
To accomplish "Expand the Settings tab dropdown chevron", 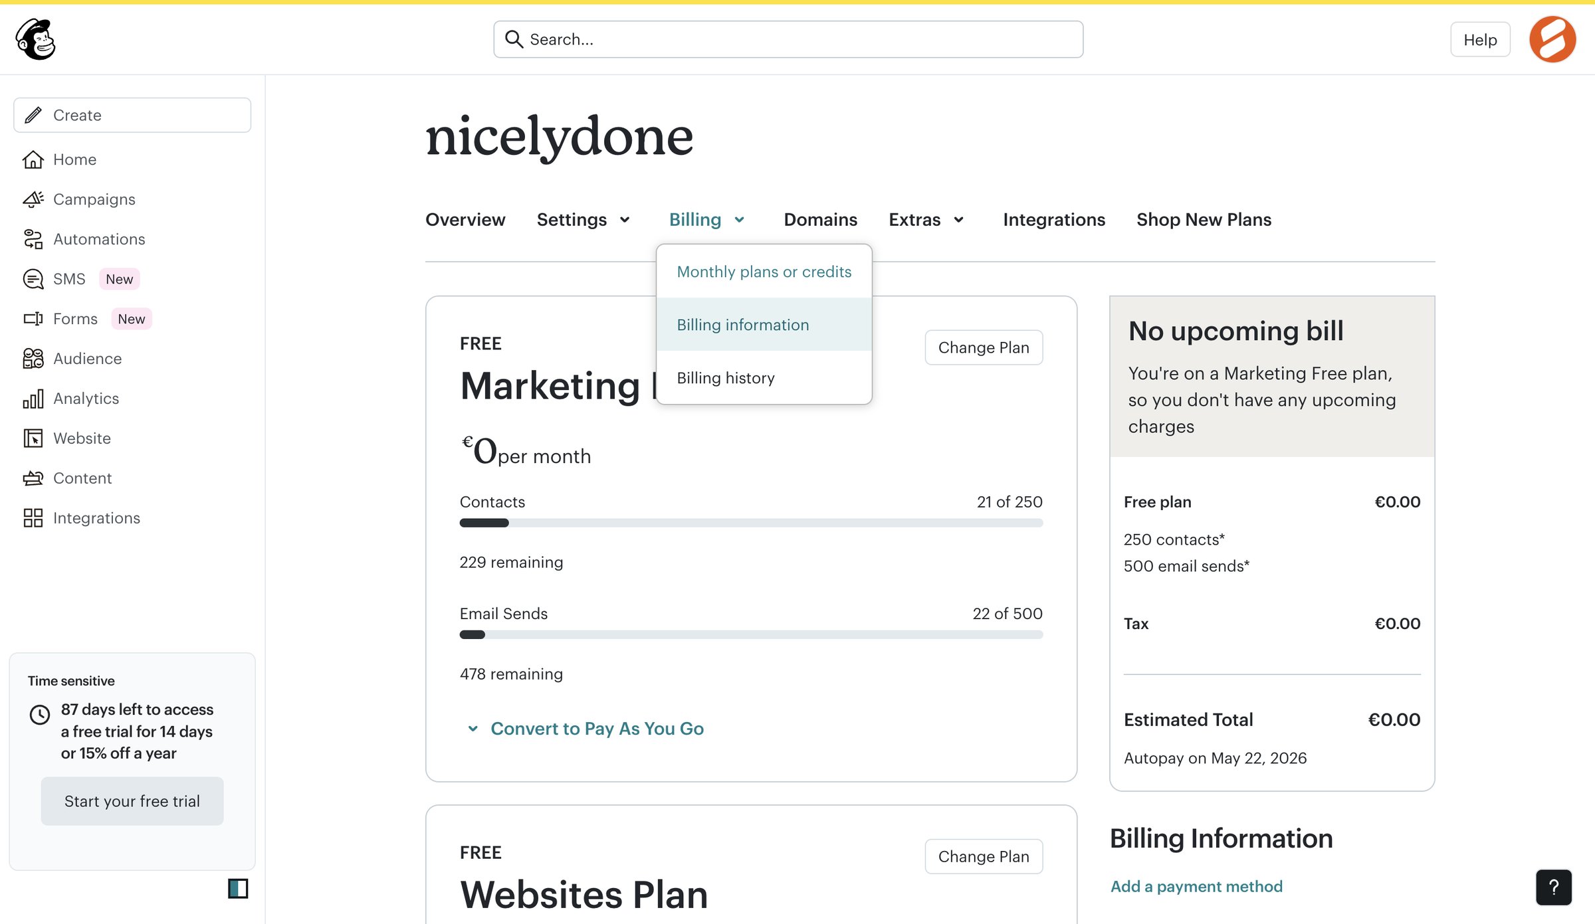I will [625, 220].
